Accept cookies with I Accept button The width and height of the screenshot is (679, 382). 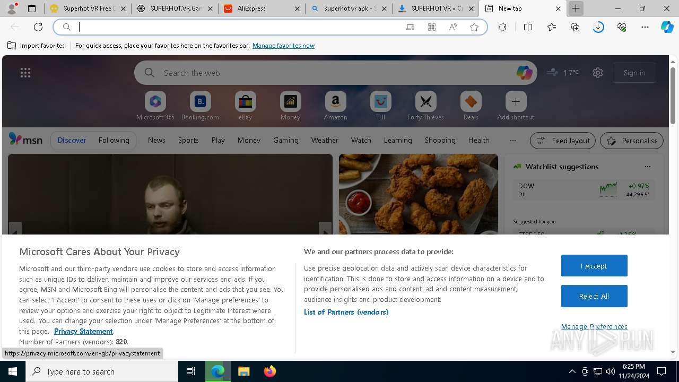point(594,266)
